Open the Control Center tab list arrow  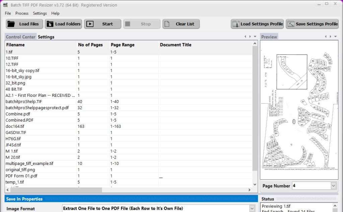[255, 37]
